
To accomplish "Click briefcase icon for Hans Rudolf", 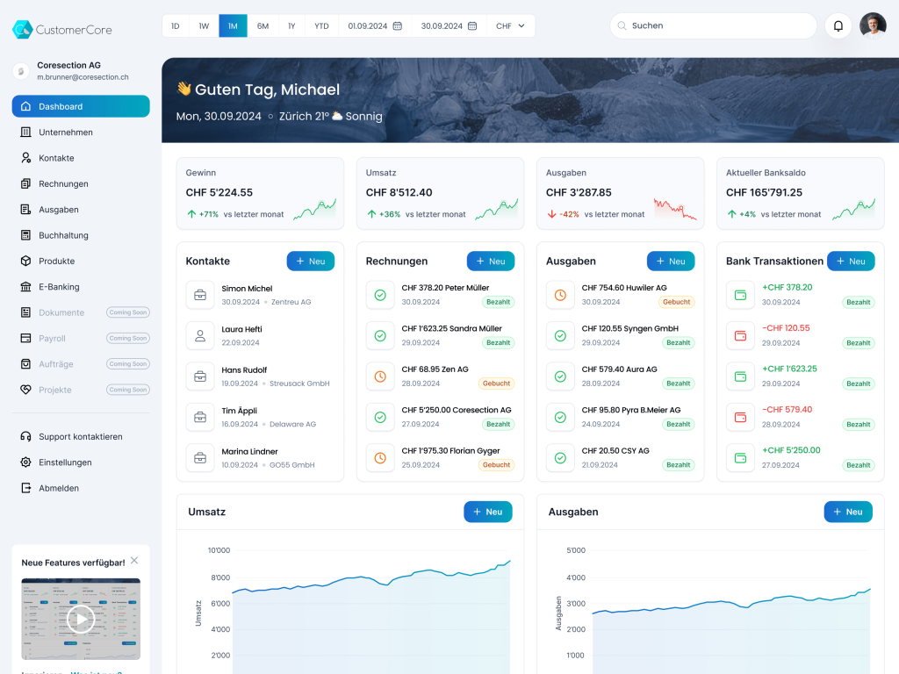I will (200, 376).
